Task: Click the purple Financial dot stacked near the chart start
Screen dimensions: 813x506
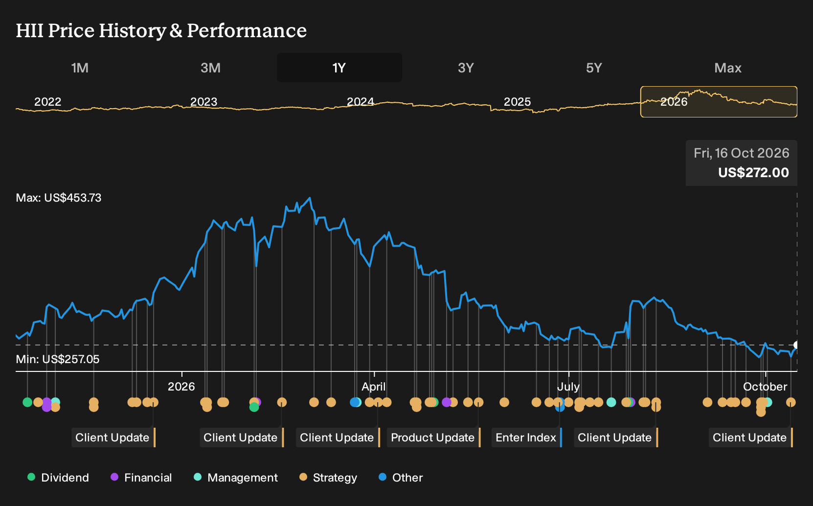Action: pyautogui.click(x=46, y=407)
